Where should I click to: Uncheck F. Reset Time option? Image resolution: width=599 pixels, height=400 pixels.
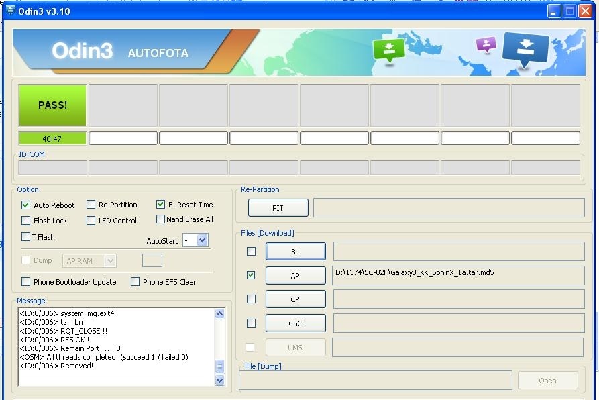(x=160, y=205)
